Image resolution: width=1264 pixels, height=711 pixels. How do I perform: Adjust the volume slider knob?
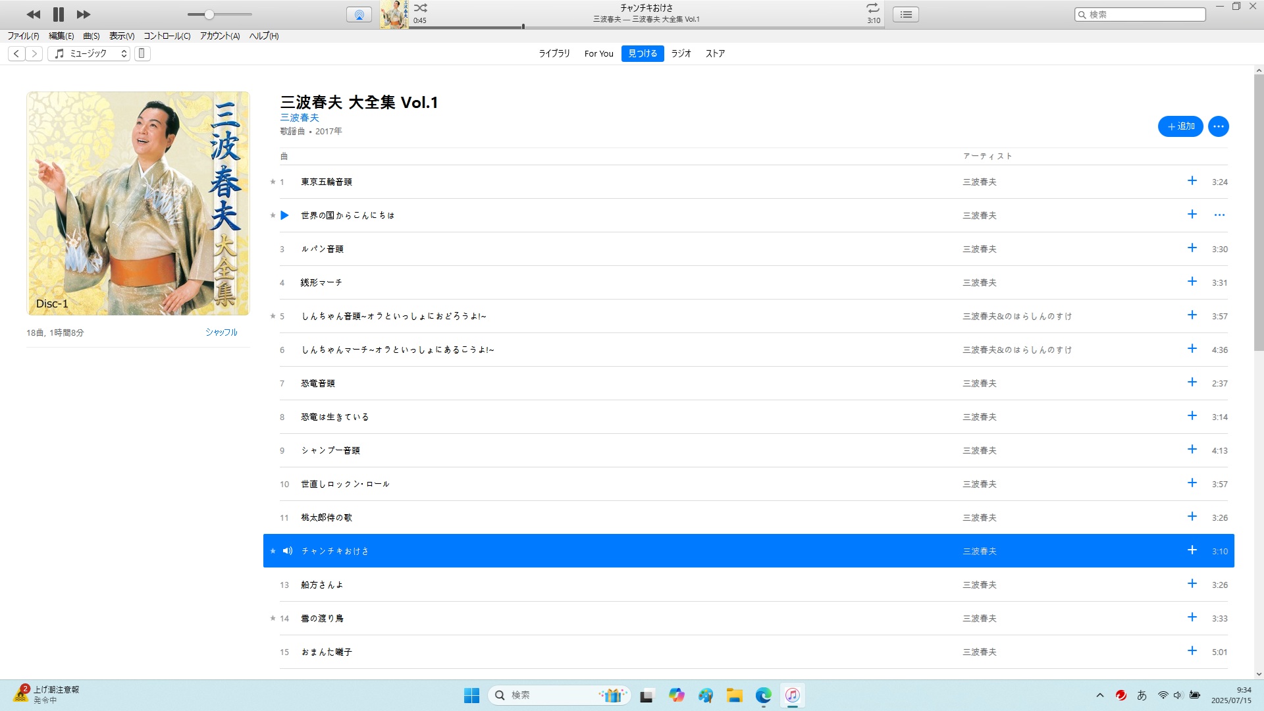[209, 14]
